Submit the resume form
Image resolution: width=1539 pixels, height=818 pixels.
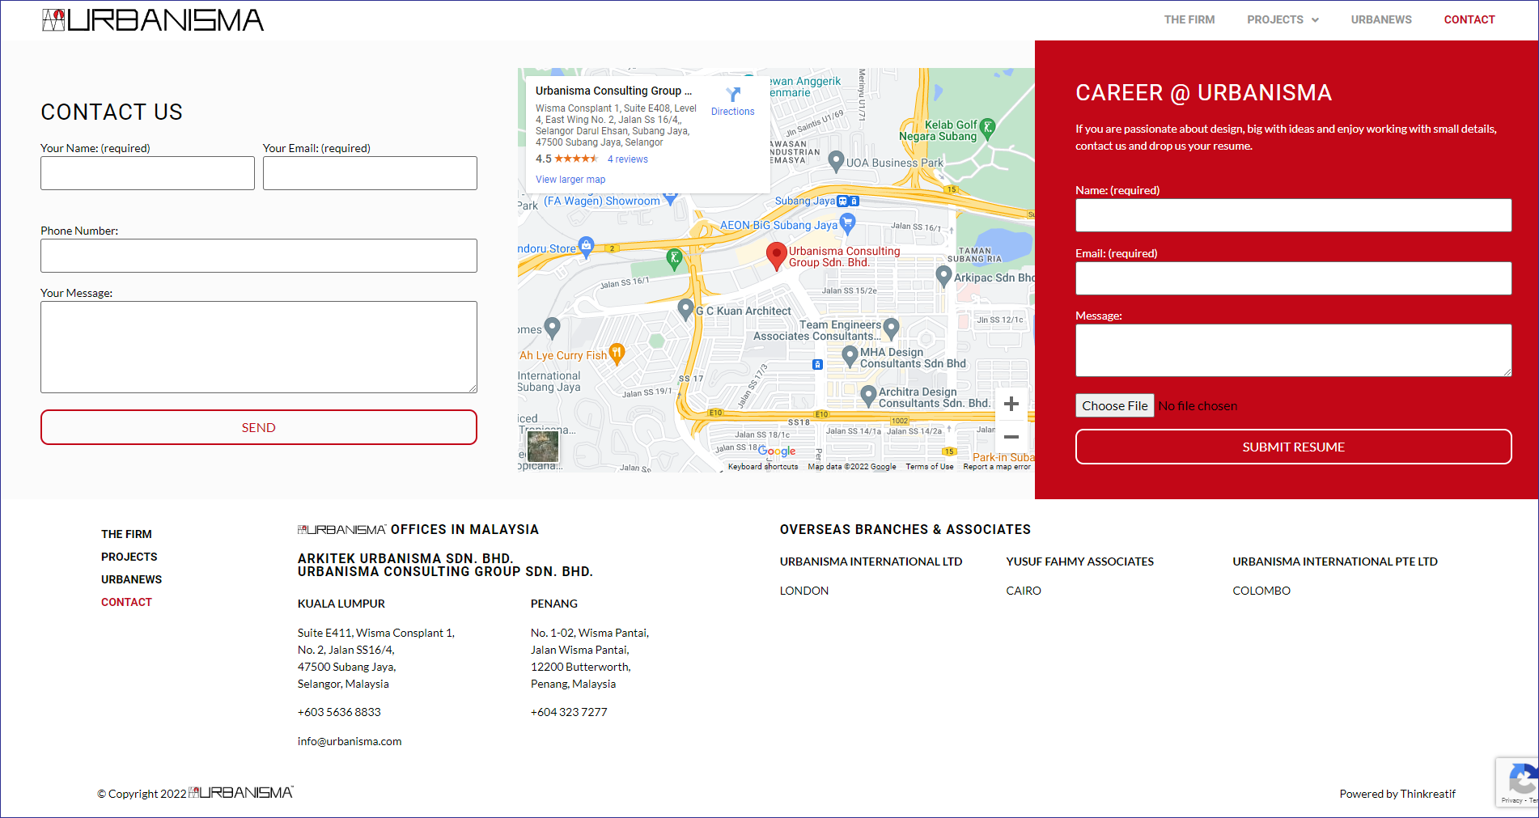click(1292, 447)
